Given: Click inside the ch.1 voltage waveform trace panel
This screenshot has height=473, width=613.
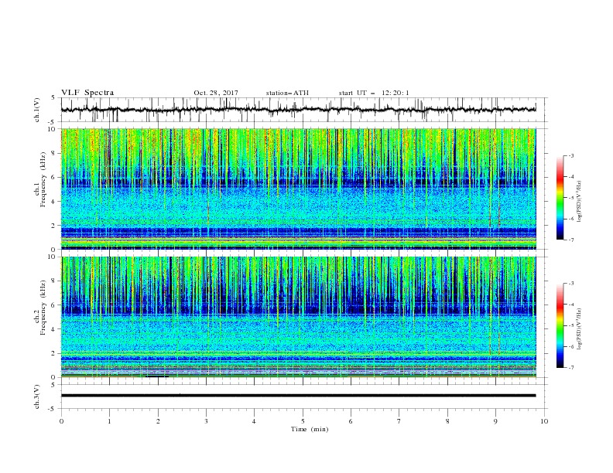Looking at the screenshot, I should [304, 110].
